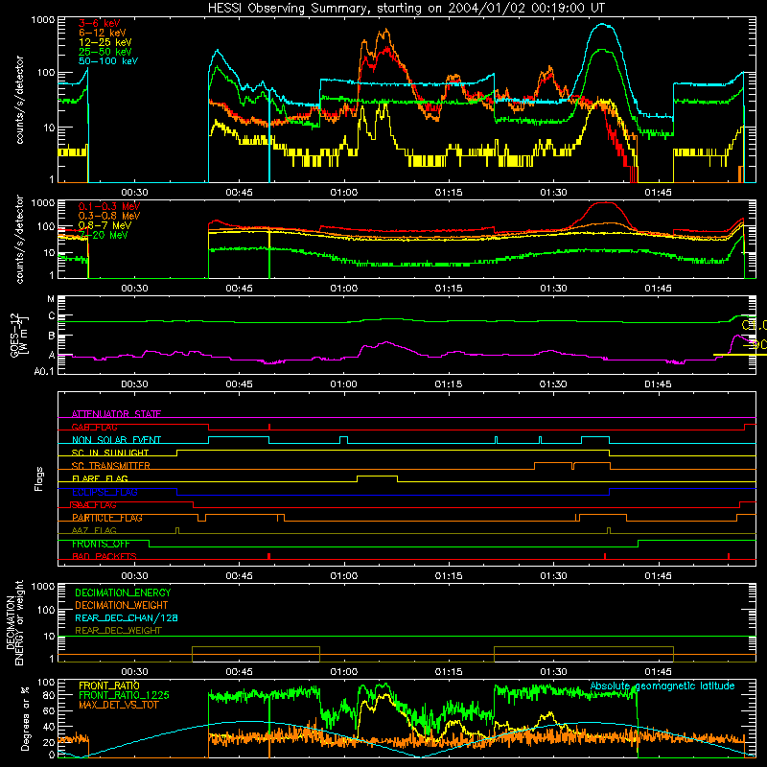
Task: Select the GAP_FLAG label
Action: pyautogui.click(x=94, y=427)
